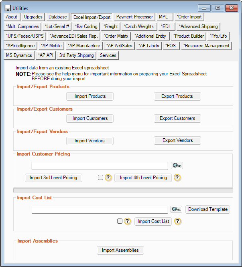Open help icon next to Customer Pricing checkbox
Screen dimensions: 242x267
pos(108,178)
